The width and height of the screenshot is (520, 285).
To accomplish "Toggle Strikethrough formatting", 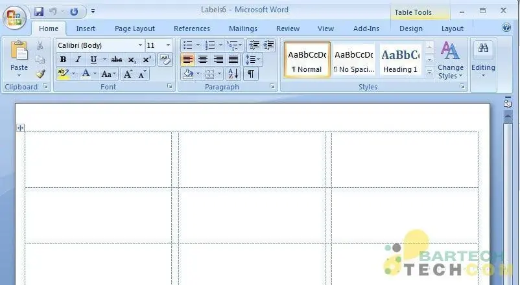I will (x=117, y=60).
